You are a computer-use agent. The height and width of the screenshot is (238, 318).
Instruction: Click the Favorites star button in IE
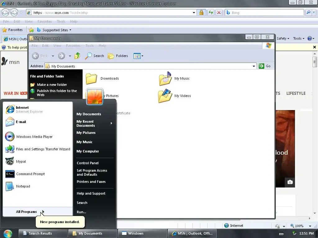[x=12, y=30]
